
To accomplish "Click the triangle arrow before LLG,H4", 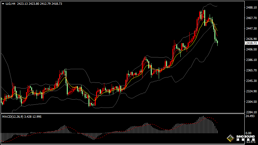I will pyautogui.click(x=3, y=4).
